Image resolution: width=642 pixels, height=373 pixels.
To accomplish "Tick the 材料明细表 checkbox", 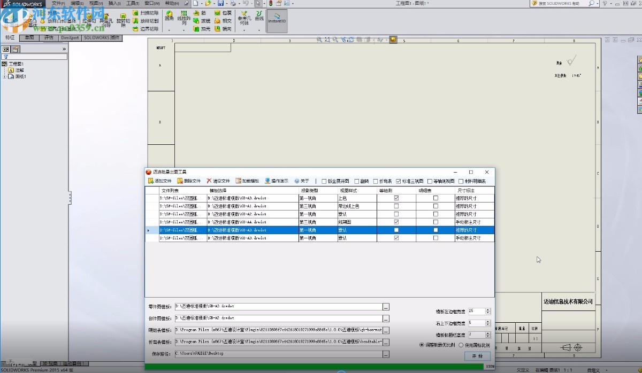I will click(461, 181).
